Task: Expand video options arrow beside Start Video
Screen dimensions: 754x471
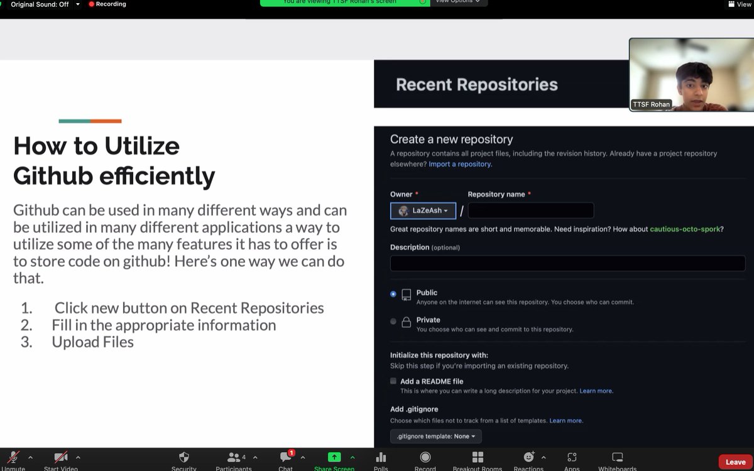Action: (78, 457)
